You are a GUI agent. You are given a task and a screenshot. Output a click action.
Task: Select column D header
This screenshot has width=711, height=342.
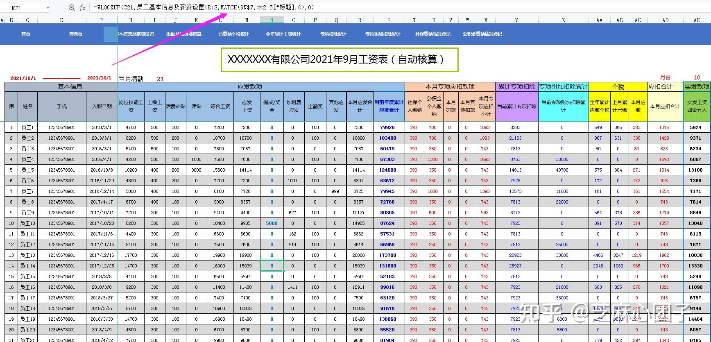tap(61, 20)
